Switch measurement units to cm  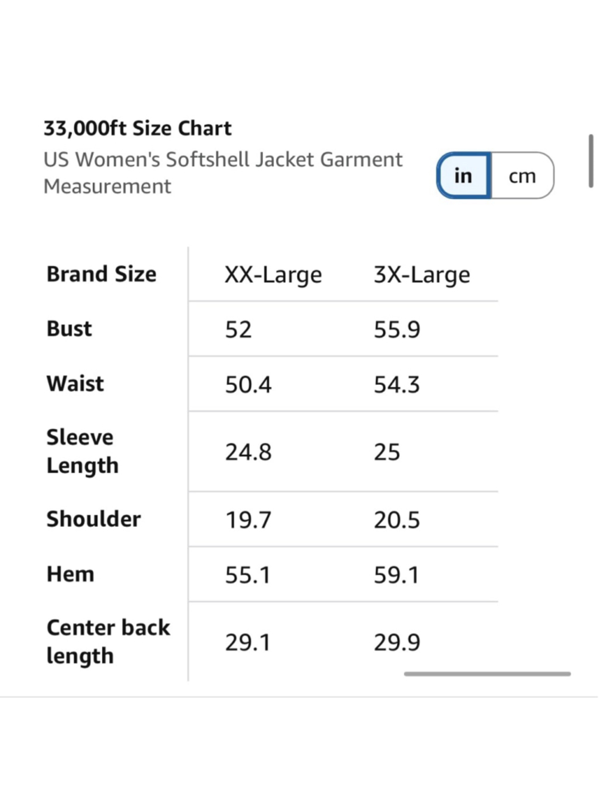(x=522, y=176)
